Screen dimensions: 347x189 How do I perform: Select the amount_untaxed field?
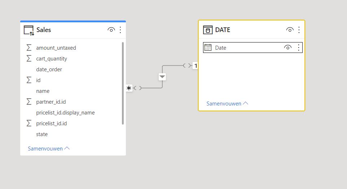[x=56, y=48]
